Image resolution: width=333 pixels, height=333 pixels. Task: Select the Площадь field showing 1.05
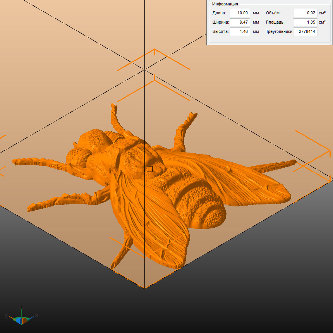coord(305,22)
